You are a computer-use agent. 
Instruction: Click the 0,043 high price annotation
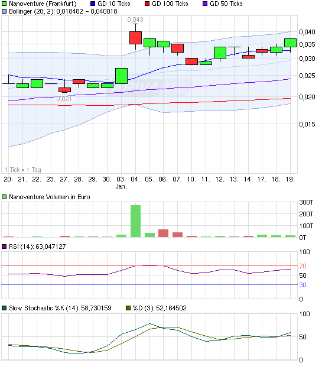135,20
